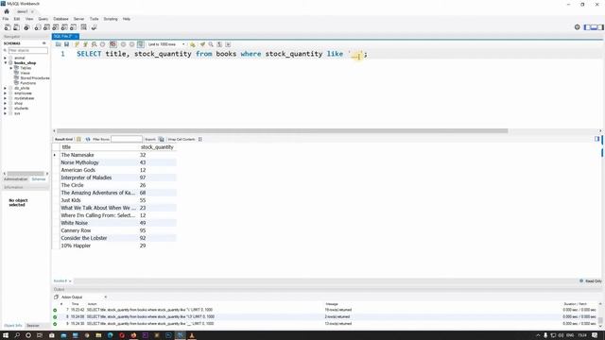Run Explain plan for the statement
The width and height of the screenshot is (605, 340).
tap(94, 44)
